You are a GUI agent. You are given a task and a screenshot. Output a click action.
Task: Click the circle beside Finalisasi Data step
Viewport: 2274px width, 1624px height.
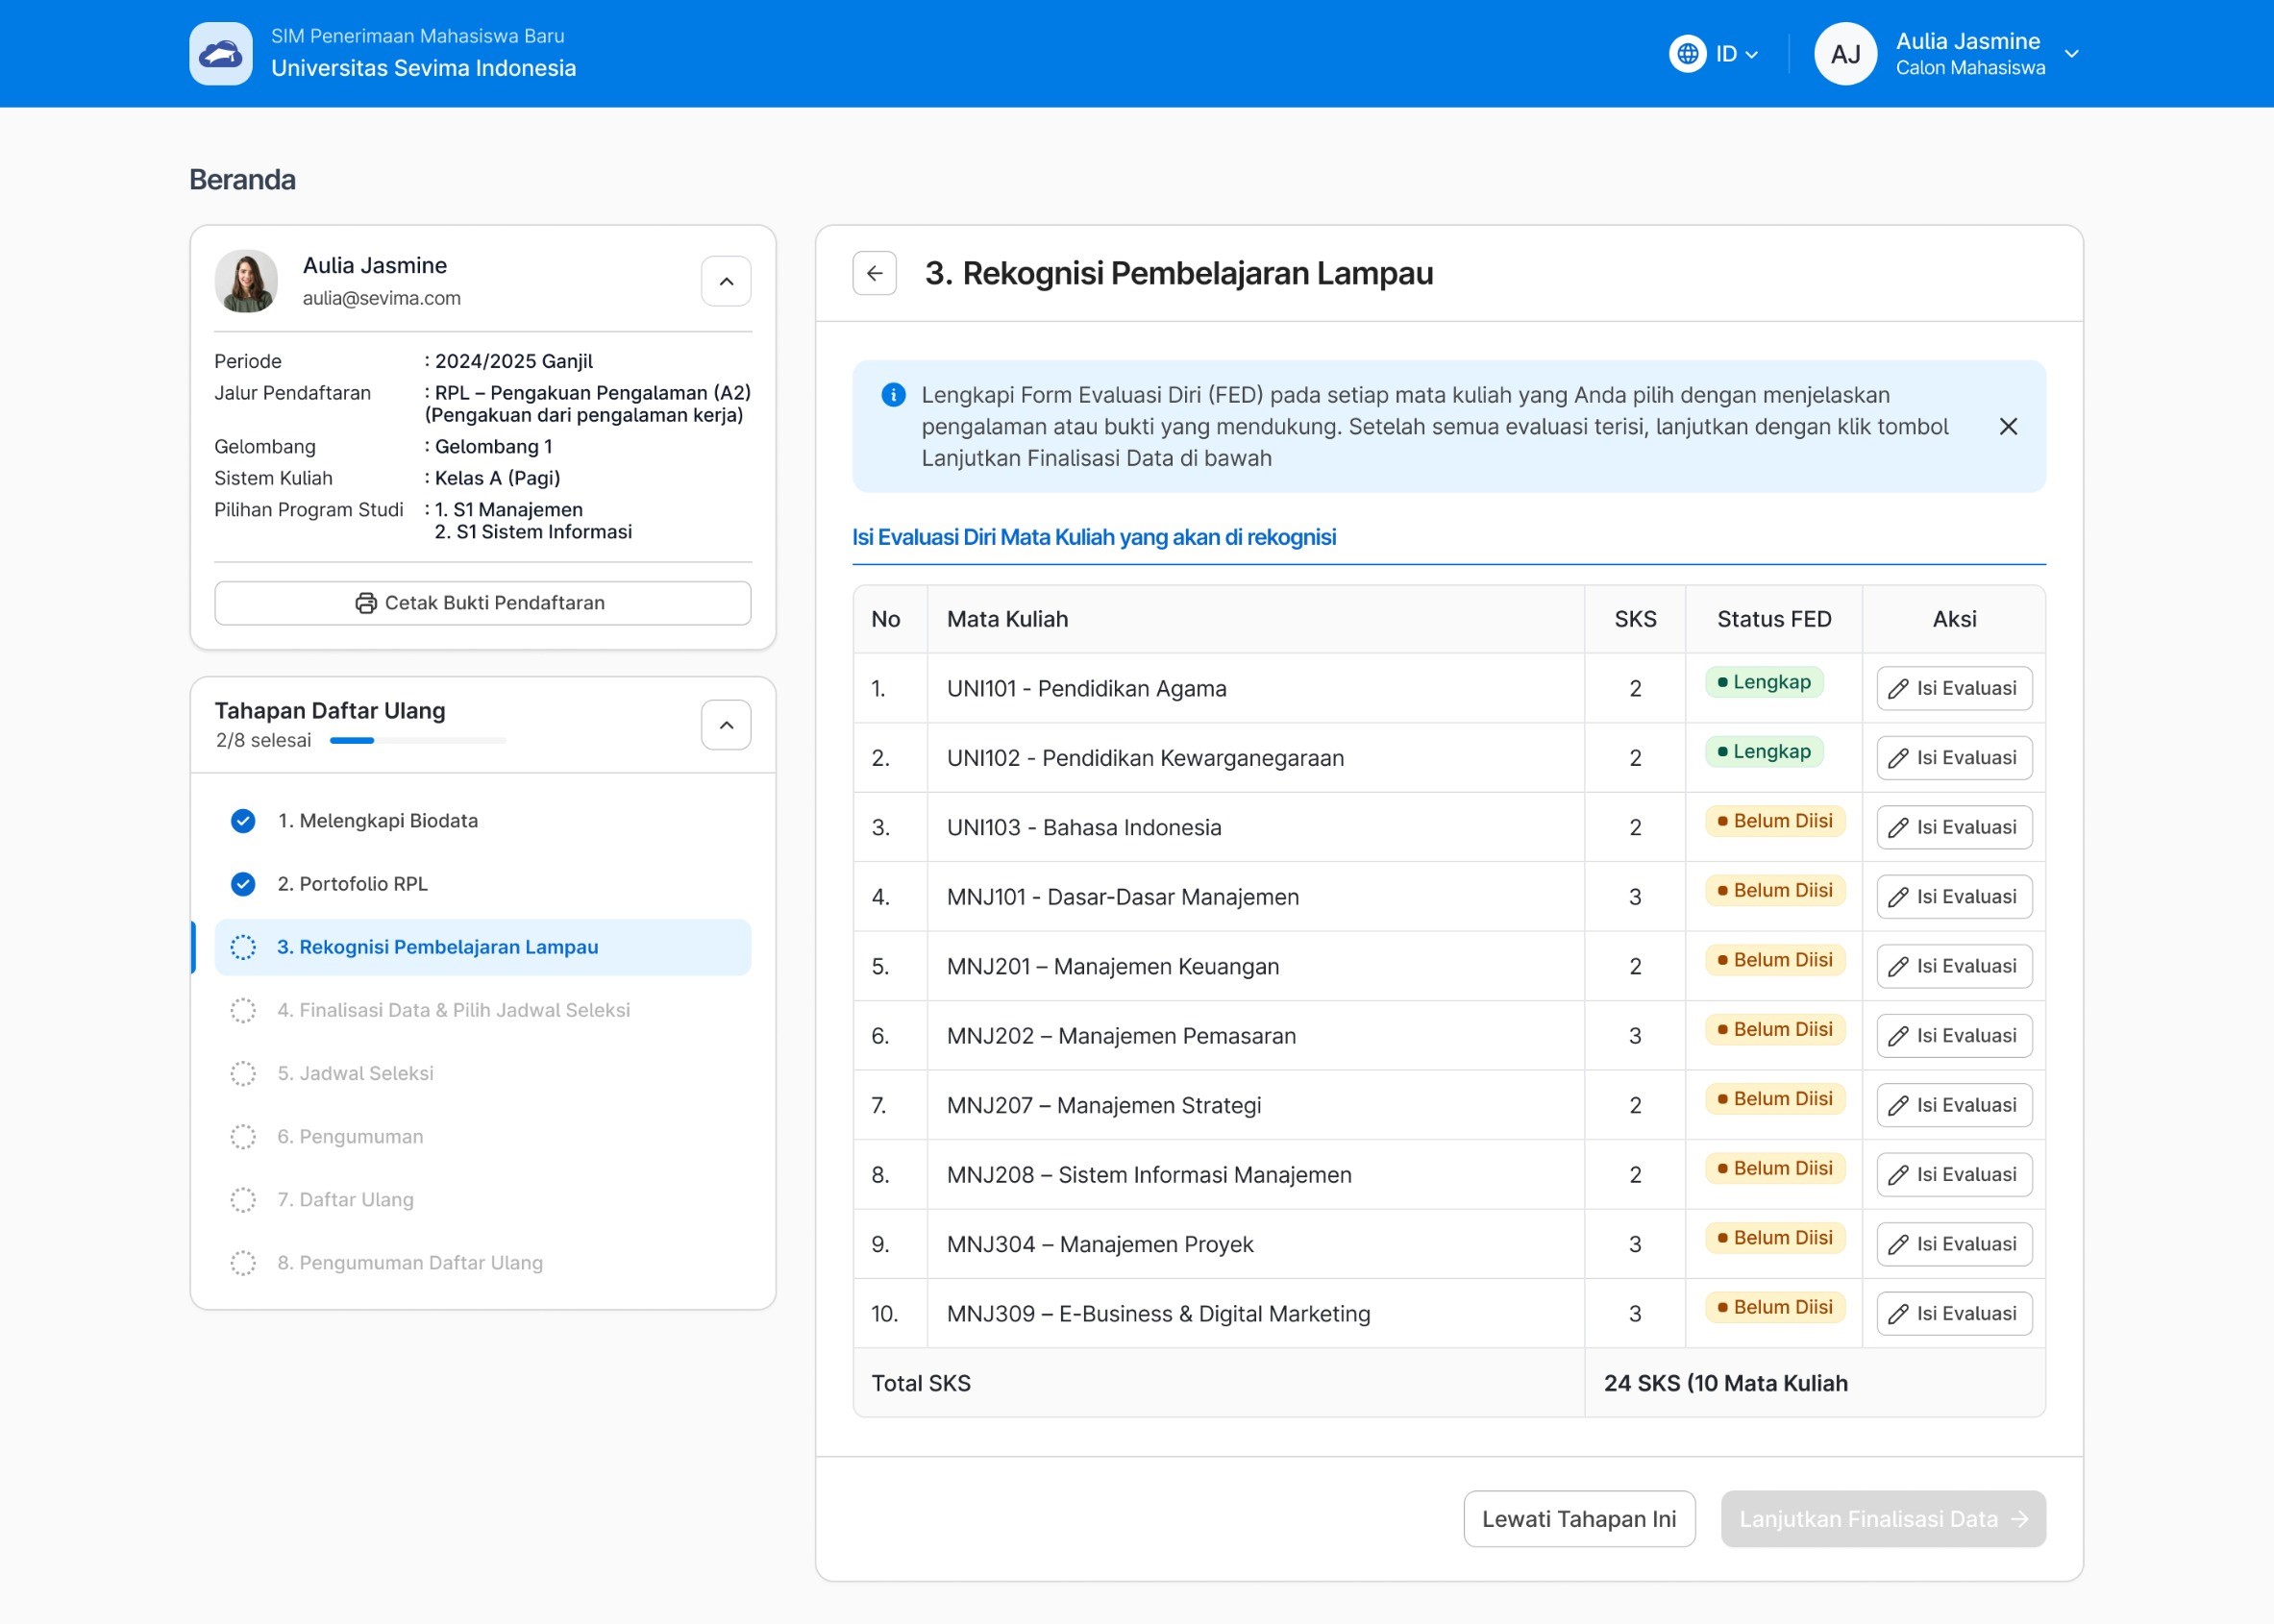pos(243,1010)
